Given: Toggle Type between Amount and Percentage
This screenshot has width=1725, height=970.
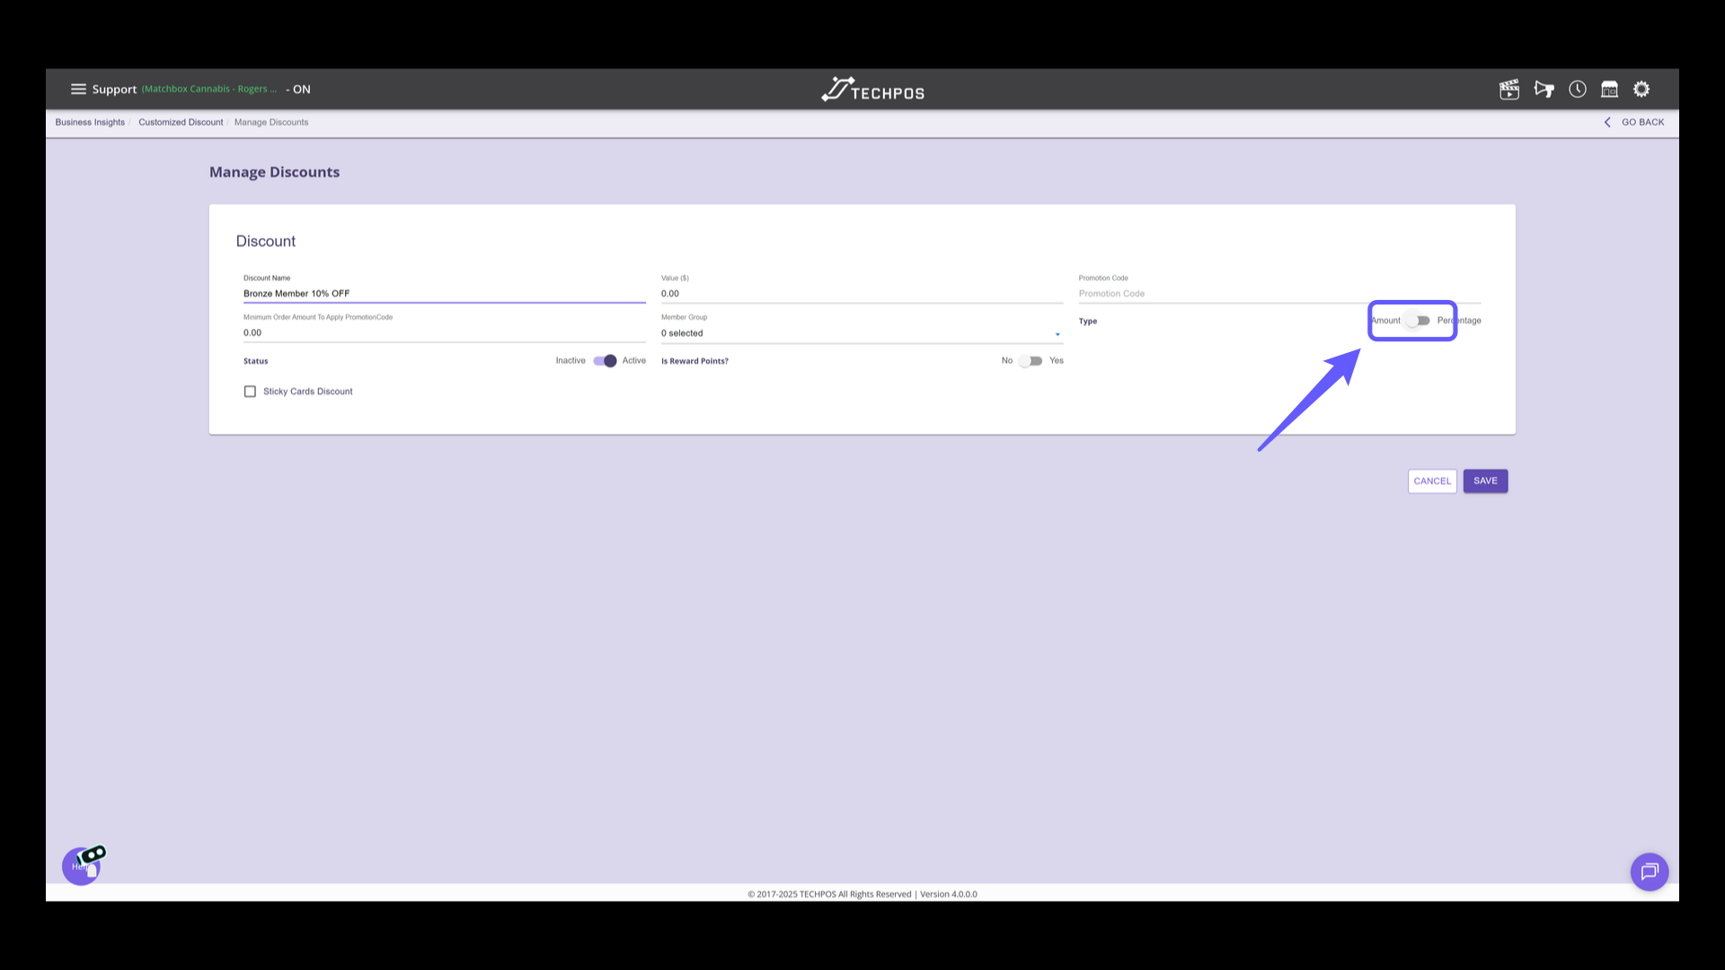Looking at the screenshot, I should click(x=1418, y=321).
